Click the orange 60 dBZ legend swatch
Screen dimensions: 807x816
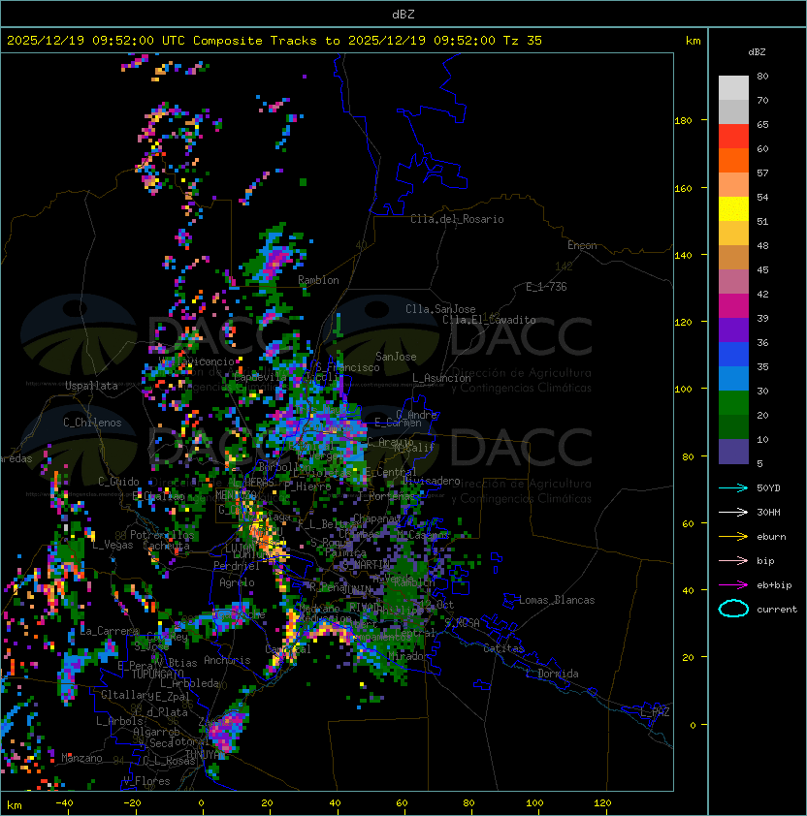(x=733, y=160)
